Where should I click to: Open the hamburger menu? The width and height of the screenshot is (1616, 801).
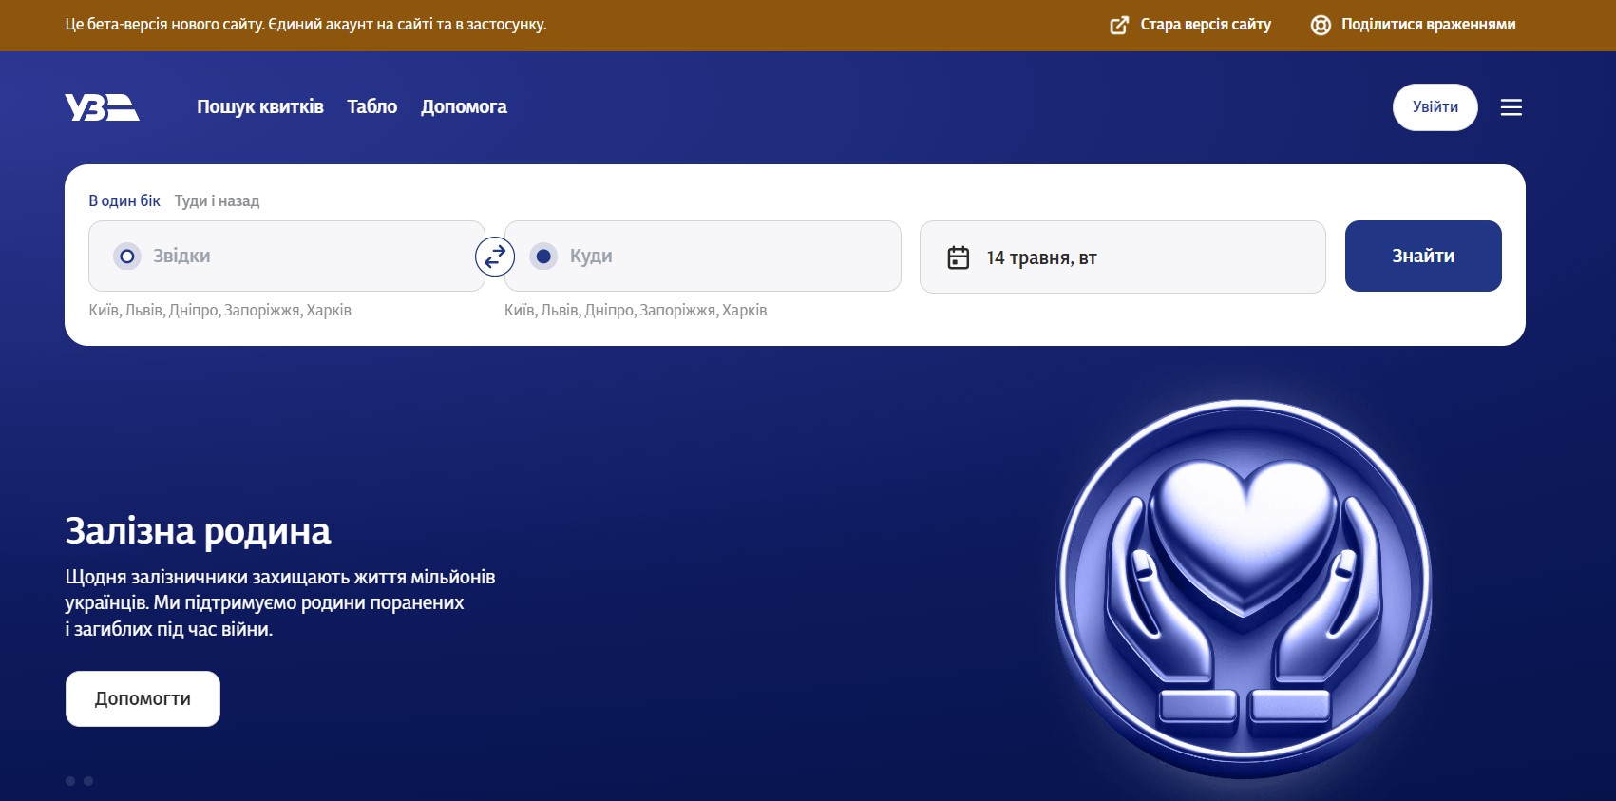click(x=1511, y=107)
